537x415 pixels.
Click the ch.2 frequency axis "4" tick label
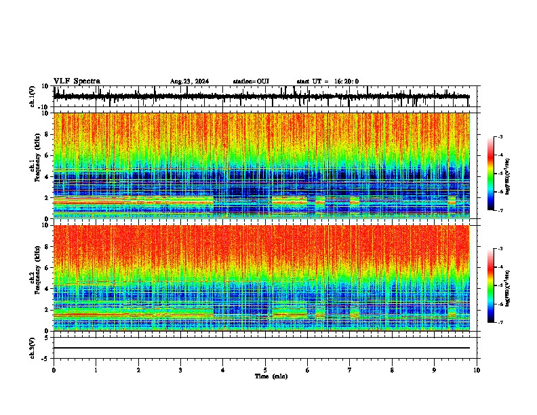tap(47, 289)
